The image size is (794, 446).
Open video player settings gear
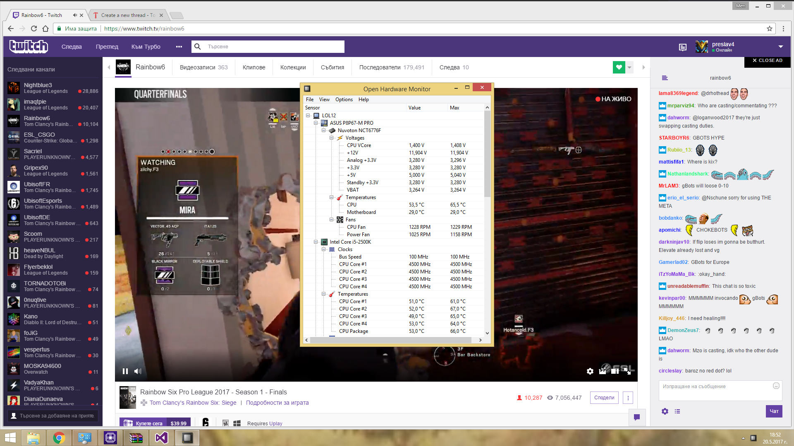(x=590, y=371)
